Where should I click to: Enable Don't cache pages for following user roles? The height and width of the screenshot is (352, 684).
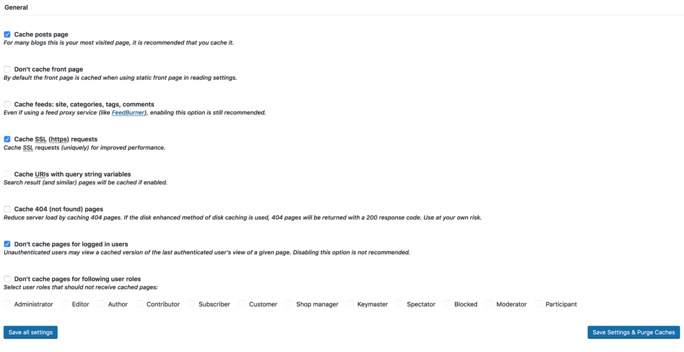[7, 279]
